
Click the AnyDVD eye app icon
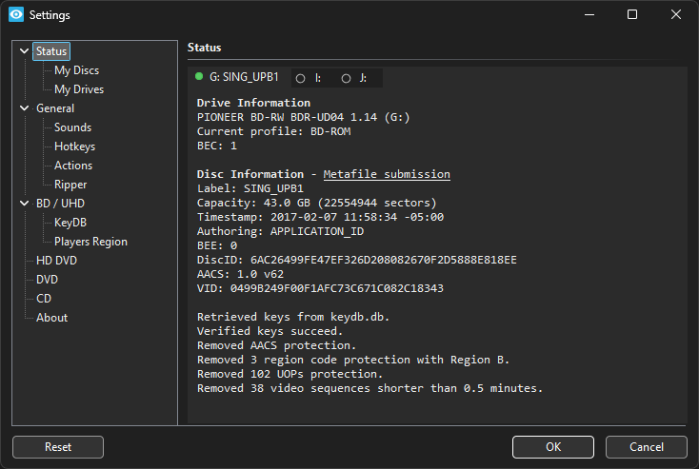point(16,14)
